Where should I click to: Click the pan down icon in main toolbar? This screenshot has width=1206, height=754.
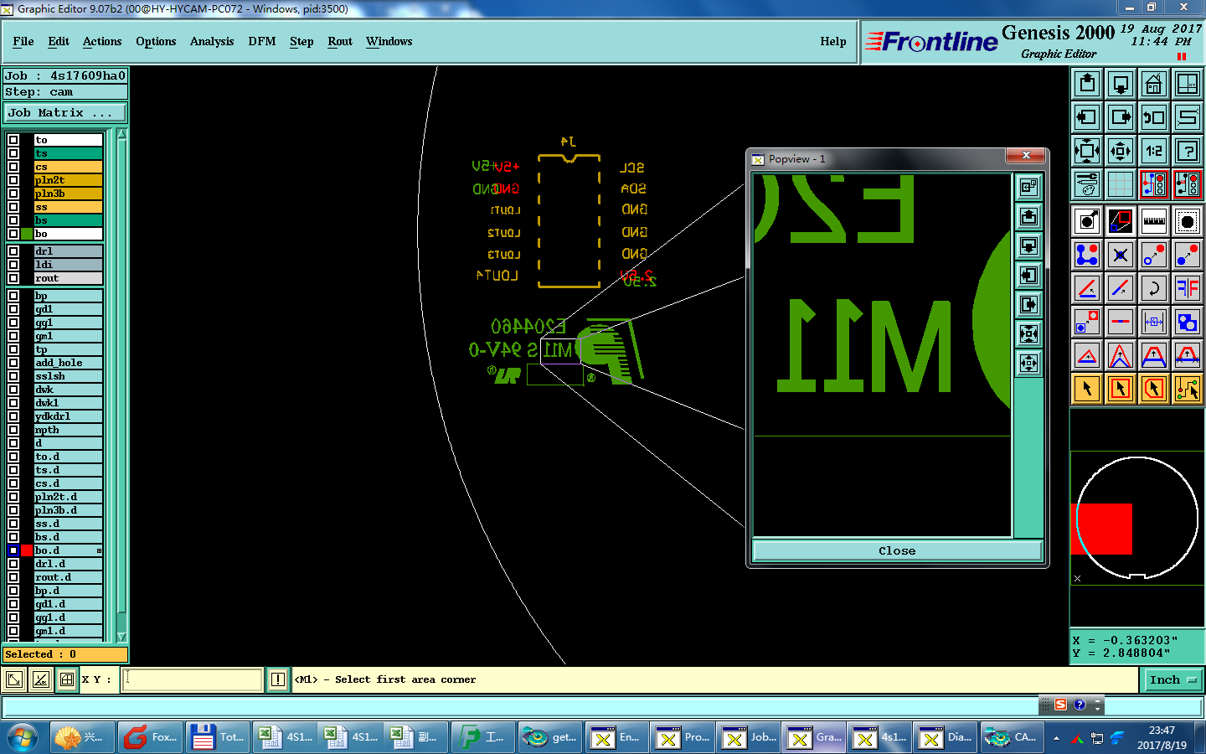tap(1121, 84)
